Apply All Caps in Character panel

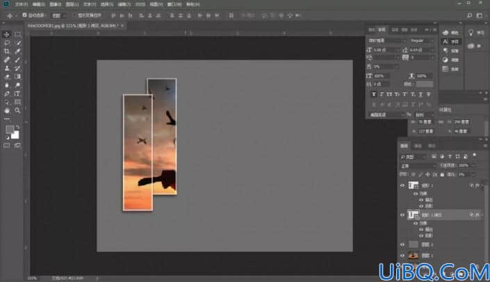389,94
